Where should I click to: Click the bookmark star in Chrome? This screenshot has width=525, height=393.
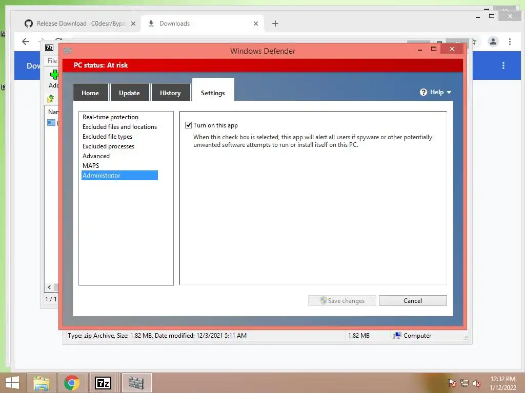point(474,41)
